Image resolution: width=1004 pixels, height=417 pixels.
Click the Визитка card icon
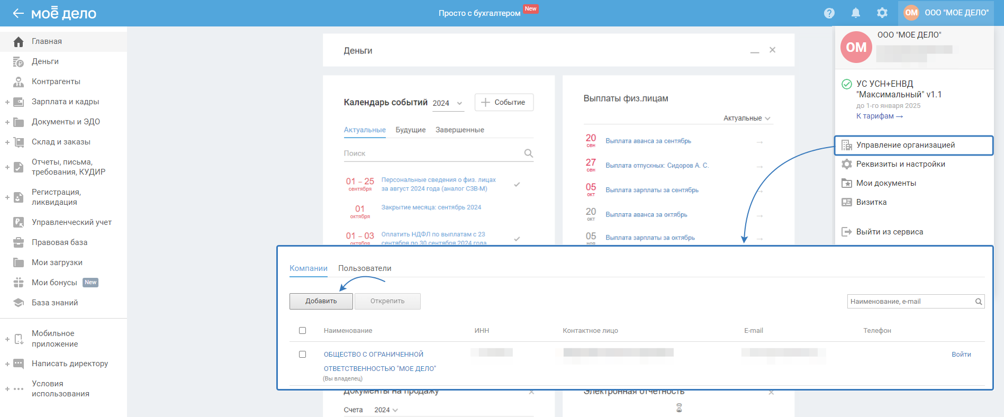coord(847,202)
